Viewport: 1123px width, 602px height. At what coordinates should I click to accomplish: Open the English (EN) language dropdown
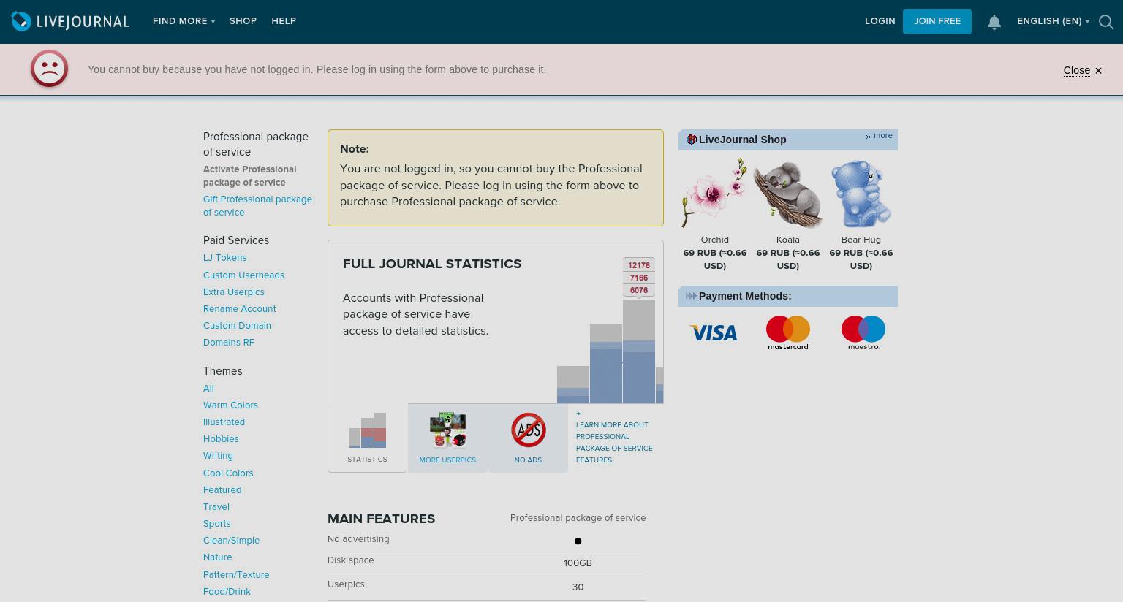[1054, 21]
